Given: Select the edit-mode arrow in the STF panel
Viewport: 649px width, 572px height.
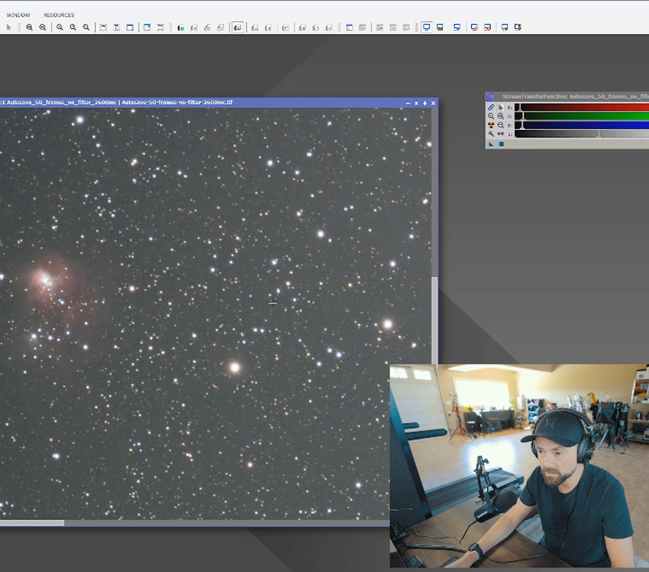Looking at the screenshot, I should [x=500, y=108].
